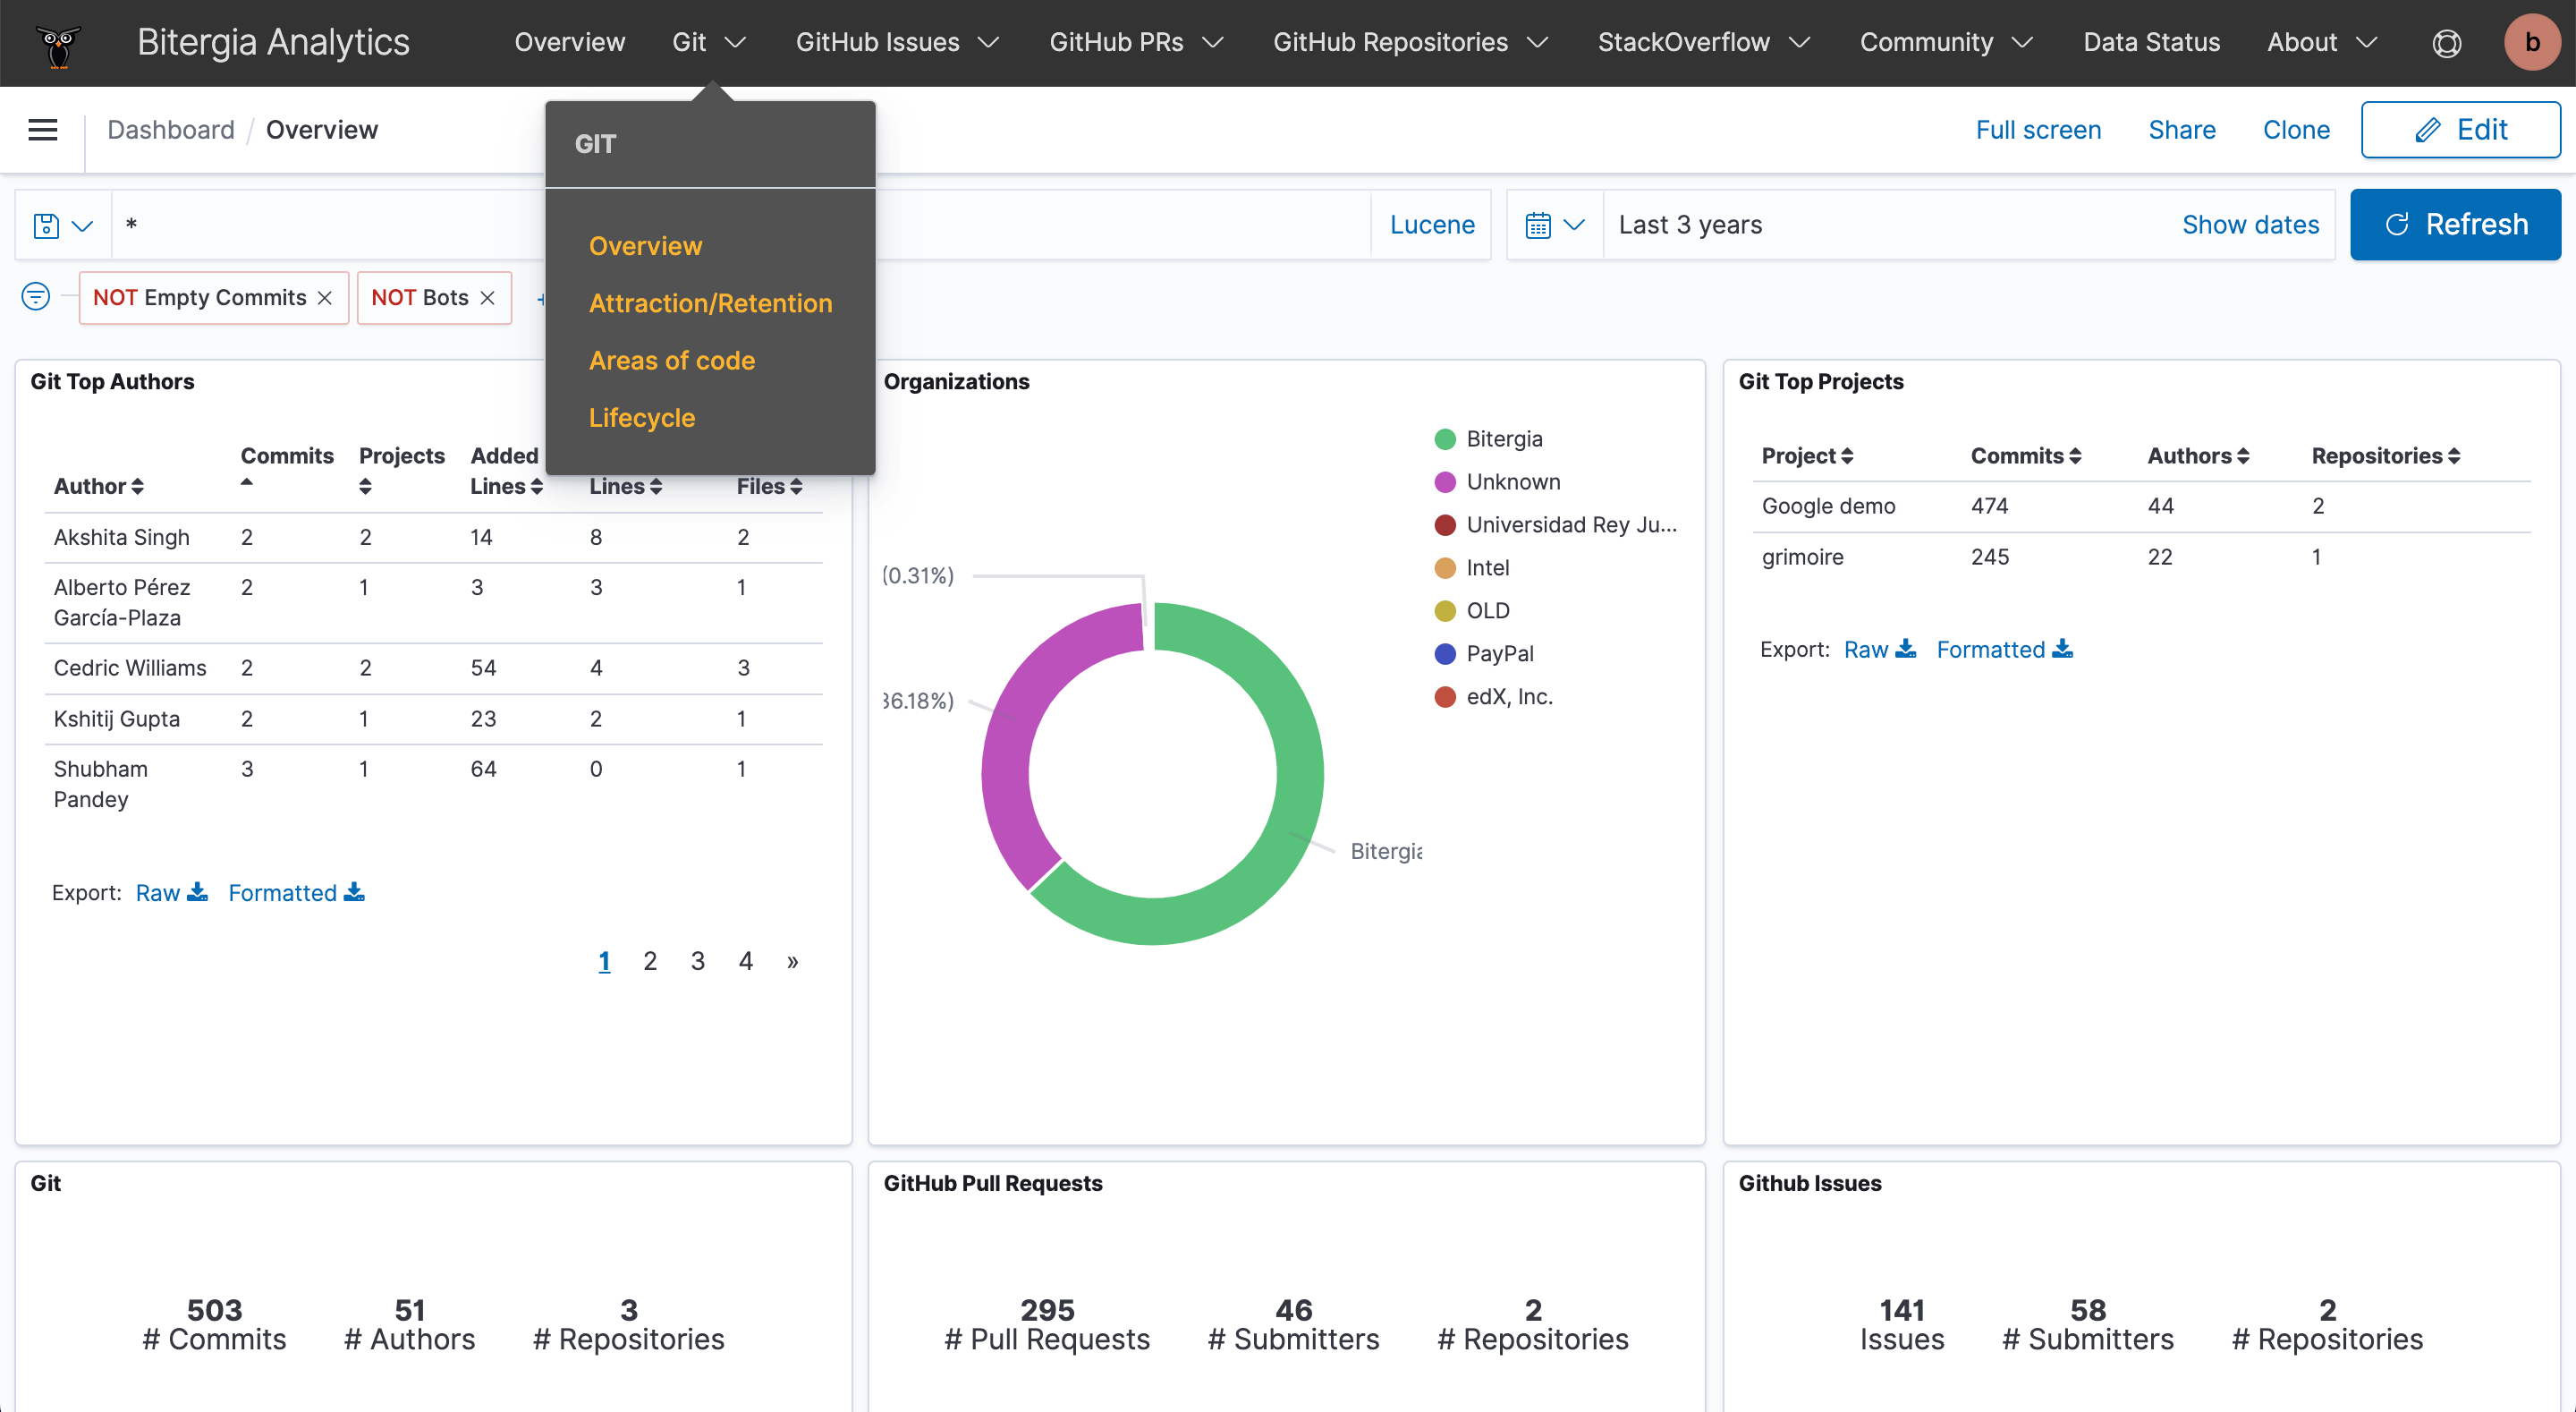Toggle the PayPal legend entry
Viewport: 2576px width, 1412px height.
1483,654
